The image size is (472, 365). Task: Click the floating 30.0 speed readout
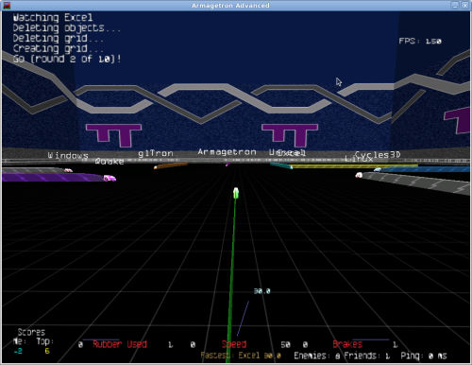[x=262, y=291]
